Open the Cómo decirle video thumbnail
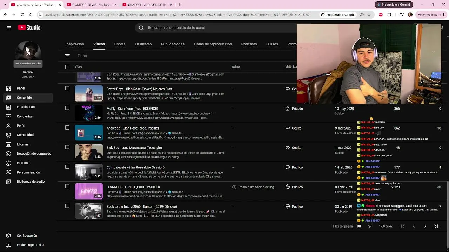This screenshot has width=449, height=252. click(89, 172)
